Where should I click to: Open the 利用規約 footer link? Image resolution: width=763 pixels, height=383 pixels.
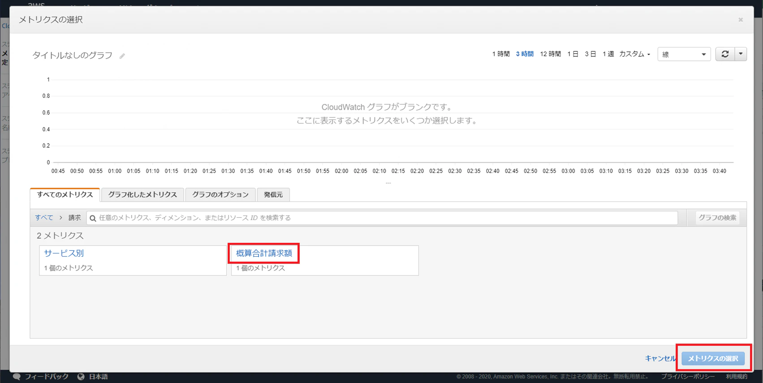pos(737,377)
